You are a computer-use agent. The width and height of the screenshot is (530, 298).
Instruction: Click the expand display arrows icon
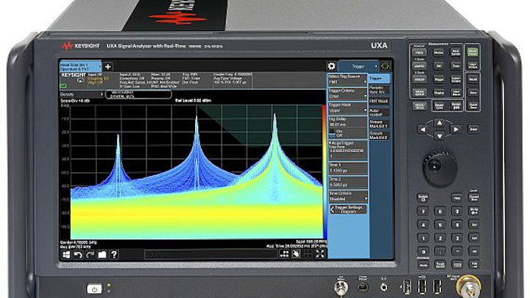coord(319,254)
